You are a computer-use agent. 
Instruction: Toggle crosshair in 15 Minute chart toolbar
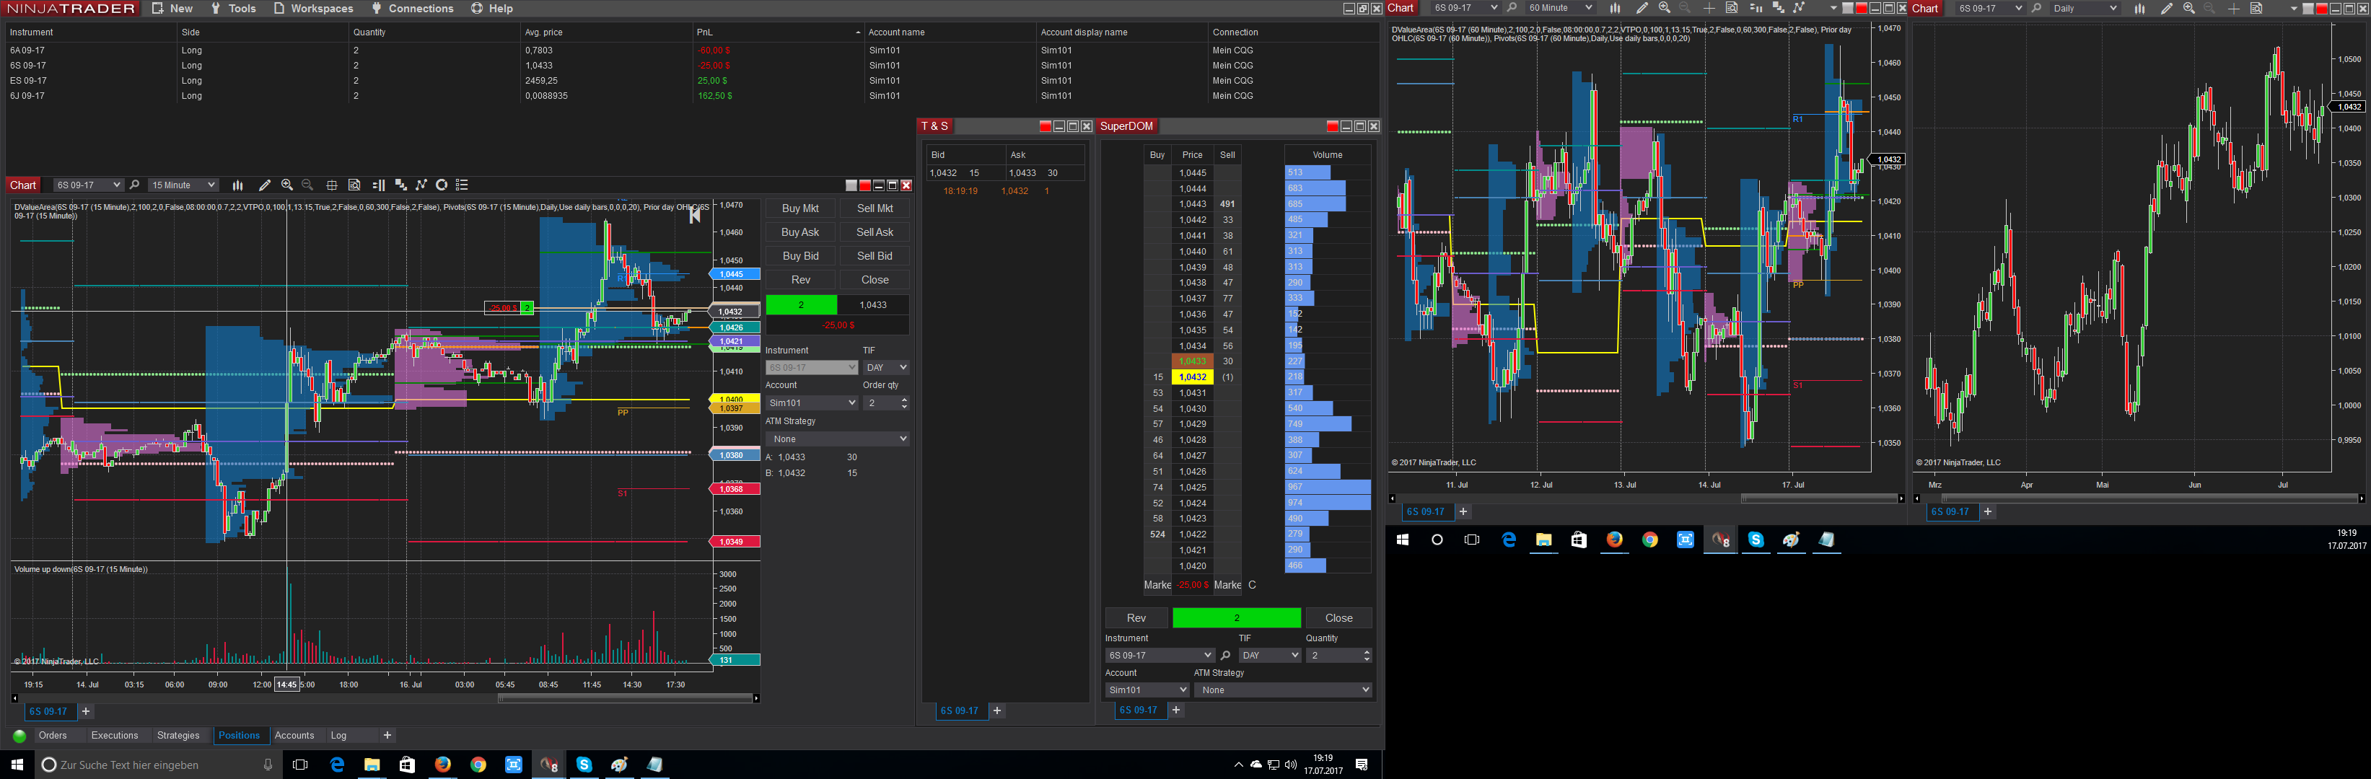331,185
